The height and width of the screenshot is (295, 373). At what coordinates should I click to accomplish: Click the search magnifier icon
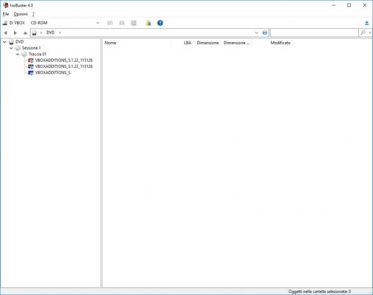pos(363,32)
